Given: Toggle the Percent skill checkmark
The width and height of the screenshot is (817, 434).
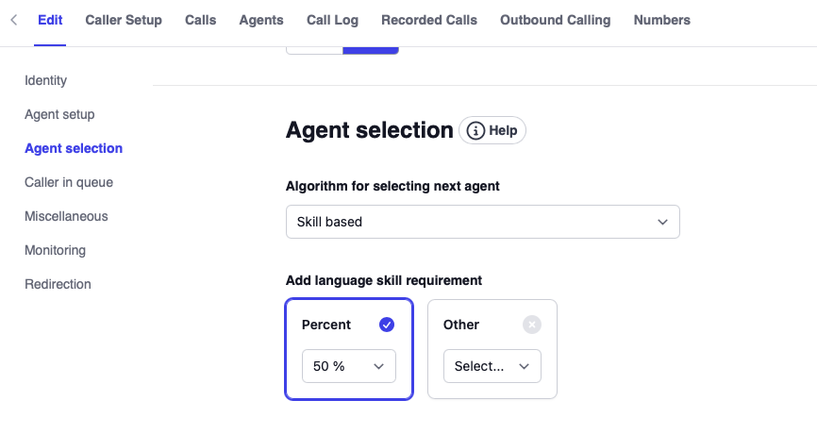Looking at the screenshot, I should click(x=387, y=325).
